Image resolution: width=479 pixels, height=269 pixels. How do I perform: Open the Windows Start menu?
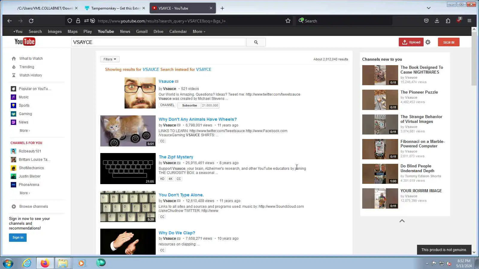click(x=8, y=263)
